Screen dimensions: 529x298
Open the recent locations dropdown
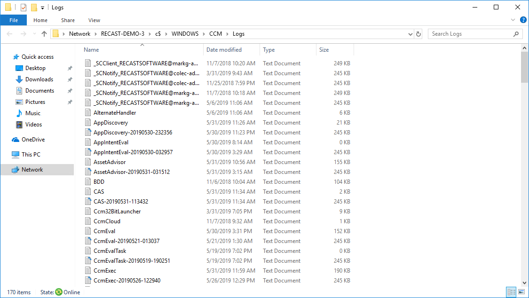pyautogui.click(x=34, y=34)
